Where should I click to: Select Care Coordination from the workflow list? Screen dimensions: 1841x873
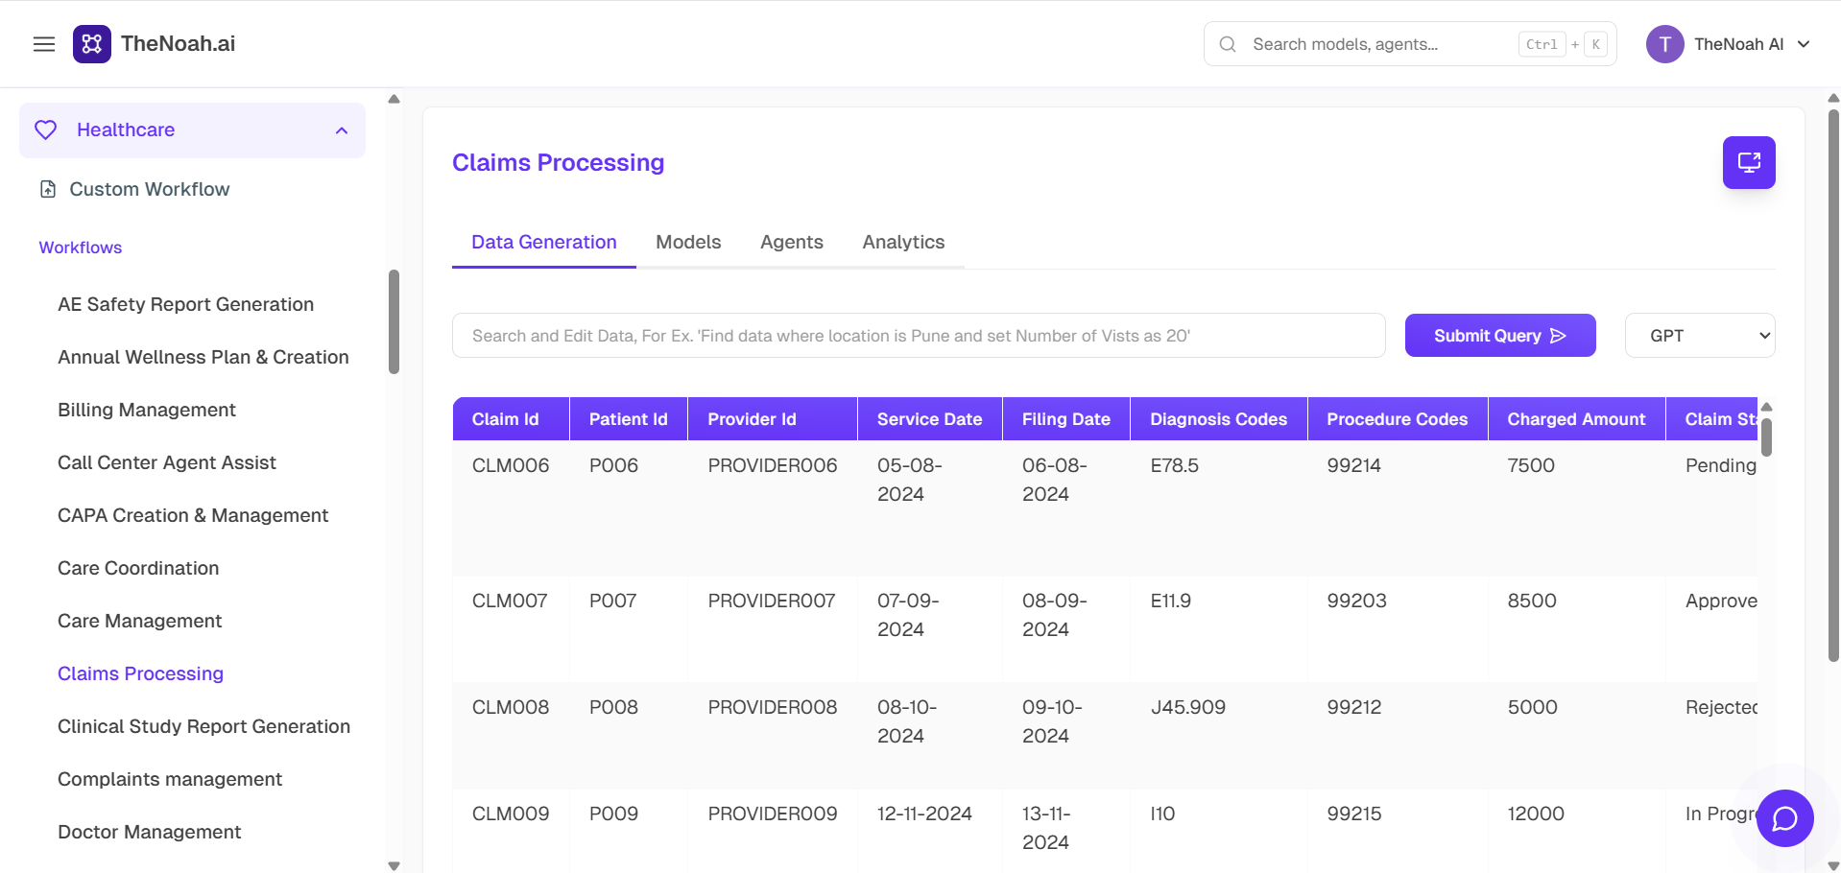(137, 567)
